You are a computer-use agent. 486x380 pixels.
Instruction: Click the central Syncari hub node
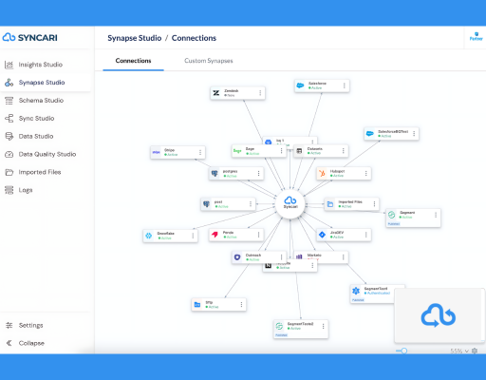tap(290, 203)
